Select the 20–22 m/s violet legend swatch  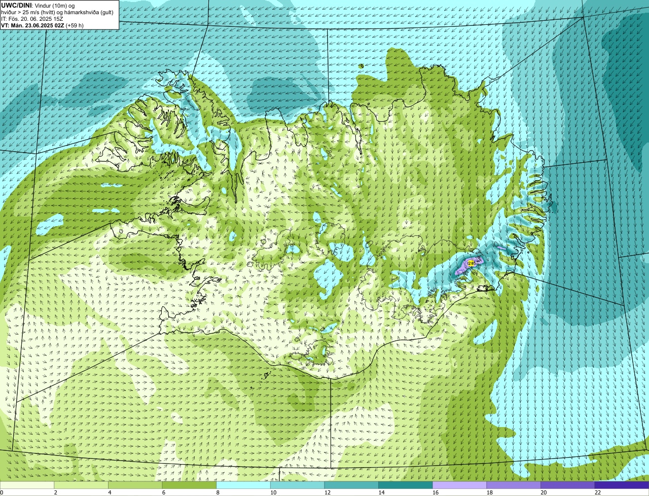pyautogui.click(x=568, y=485)
